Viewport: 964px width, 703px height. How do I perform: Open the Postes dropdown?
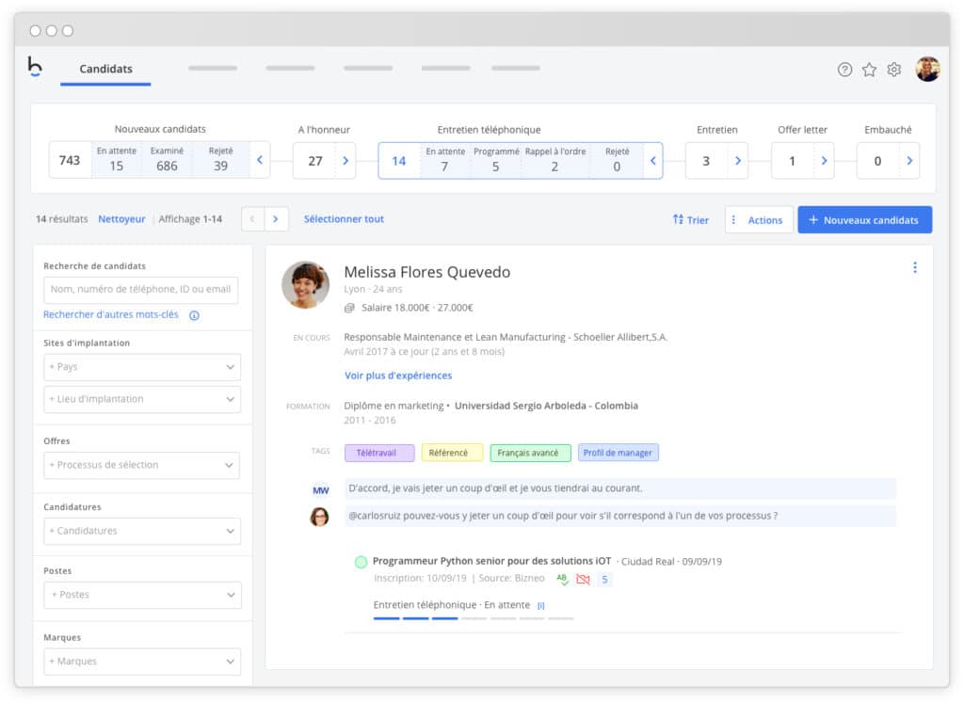(x=143, y=595)
